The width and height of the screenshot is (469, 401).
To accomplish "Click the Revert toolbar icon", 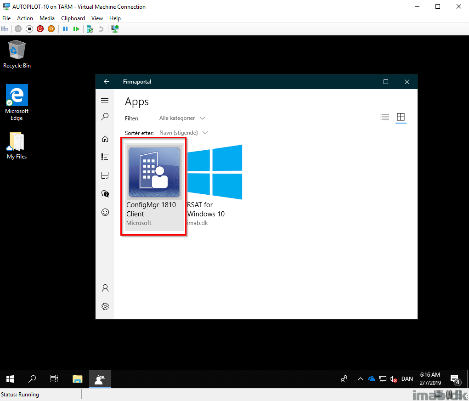I will click(101, 29).
